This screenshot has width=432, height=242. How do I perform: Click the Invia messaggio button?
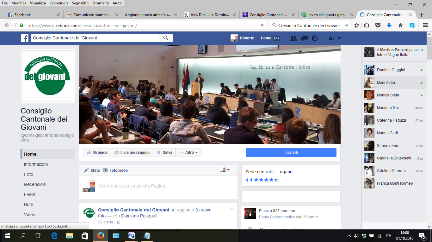(x=132, y=153)
